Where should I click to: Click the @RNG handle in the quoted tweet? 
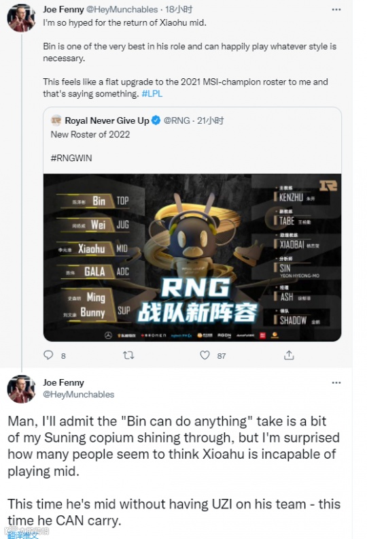177,120
